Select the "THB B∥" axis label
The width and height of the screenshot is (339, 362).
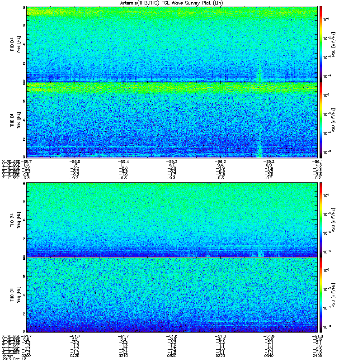(x=12, y=120)
